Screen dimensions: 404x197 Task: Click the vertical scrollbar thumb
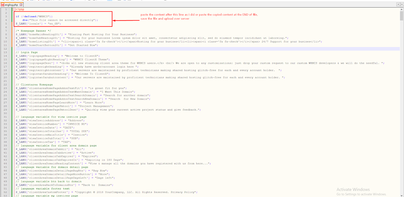(x=401, y=16)
